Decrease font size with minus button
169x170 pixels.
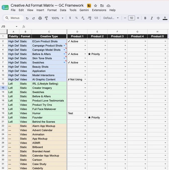click(125, 18)
